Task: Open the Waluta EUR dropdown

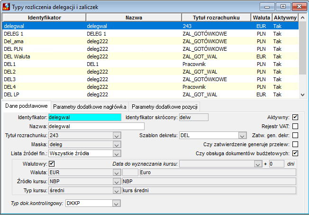Action: (x=117, y=173)
